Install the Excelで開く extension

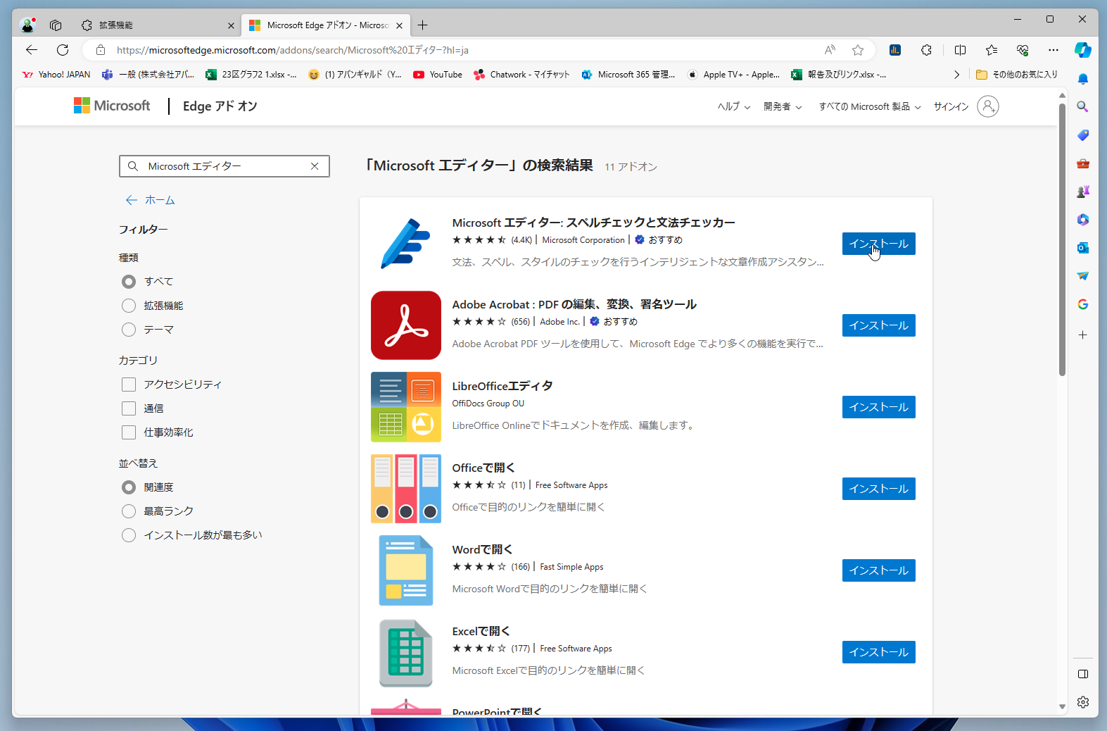pos(878,652)
